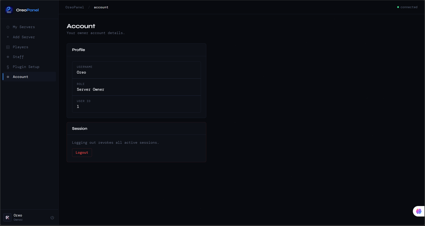Select Account in sidebar
The image size is (425, 226).
(x=29, y=77)
